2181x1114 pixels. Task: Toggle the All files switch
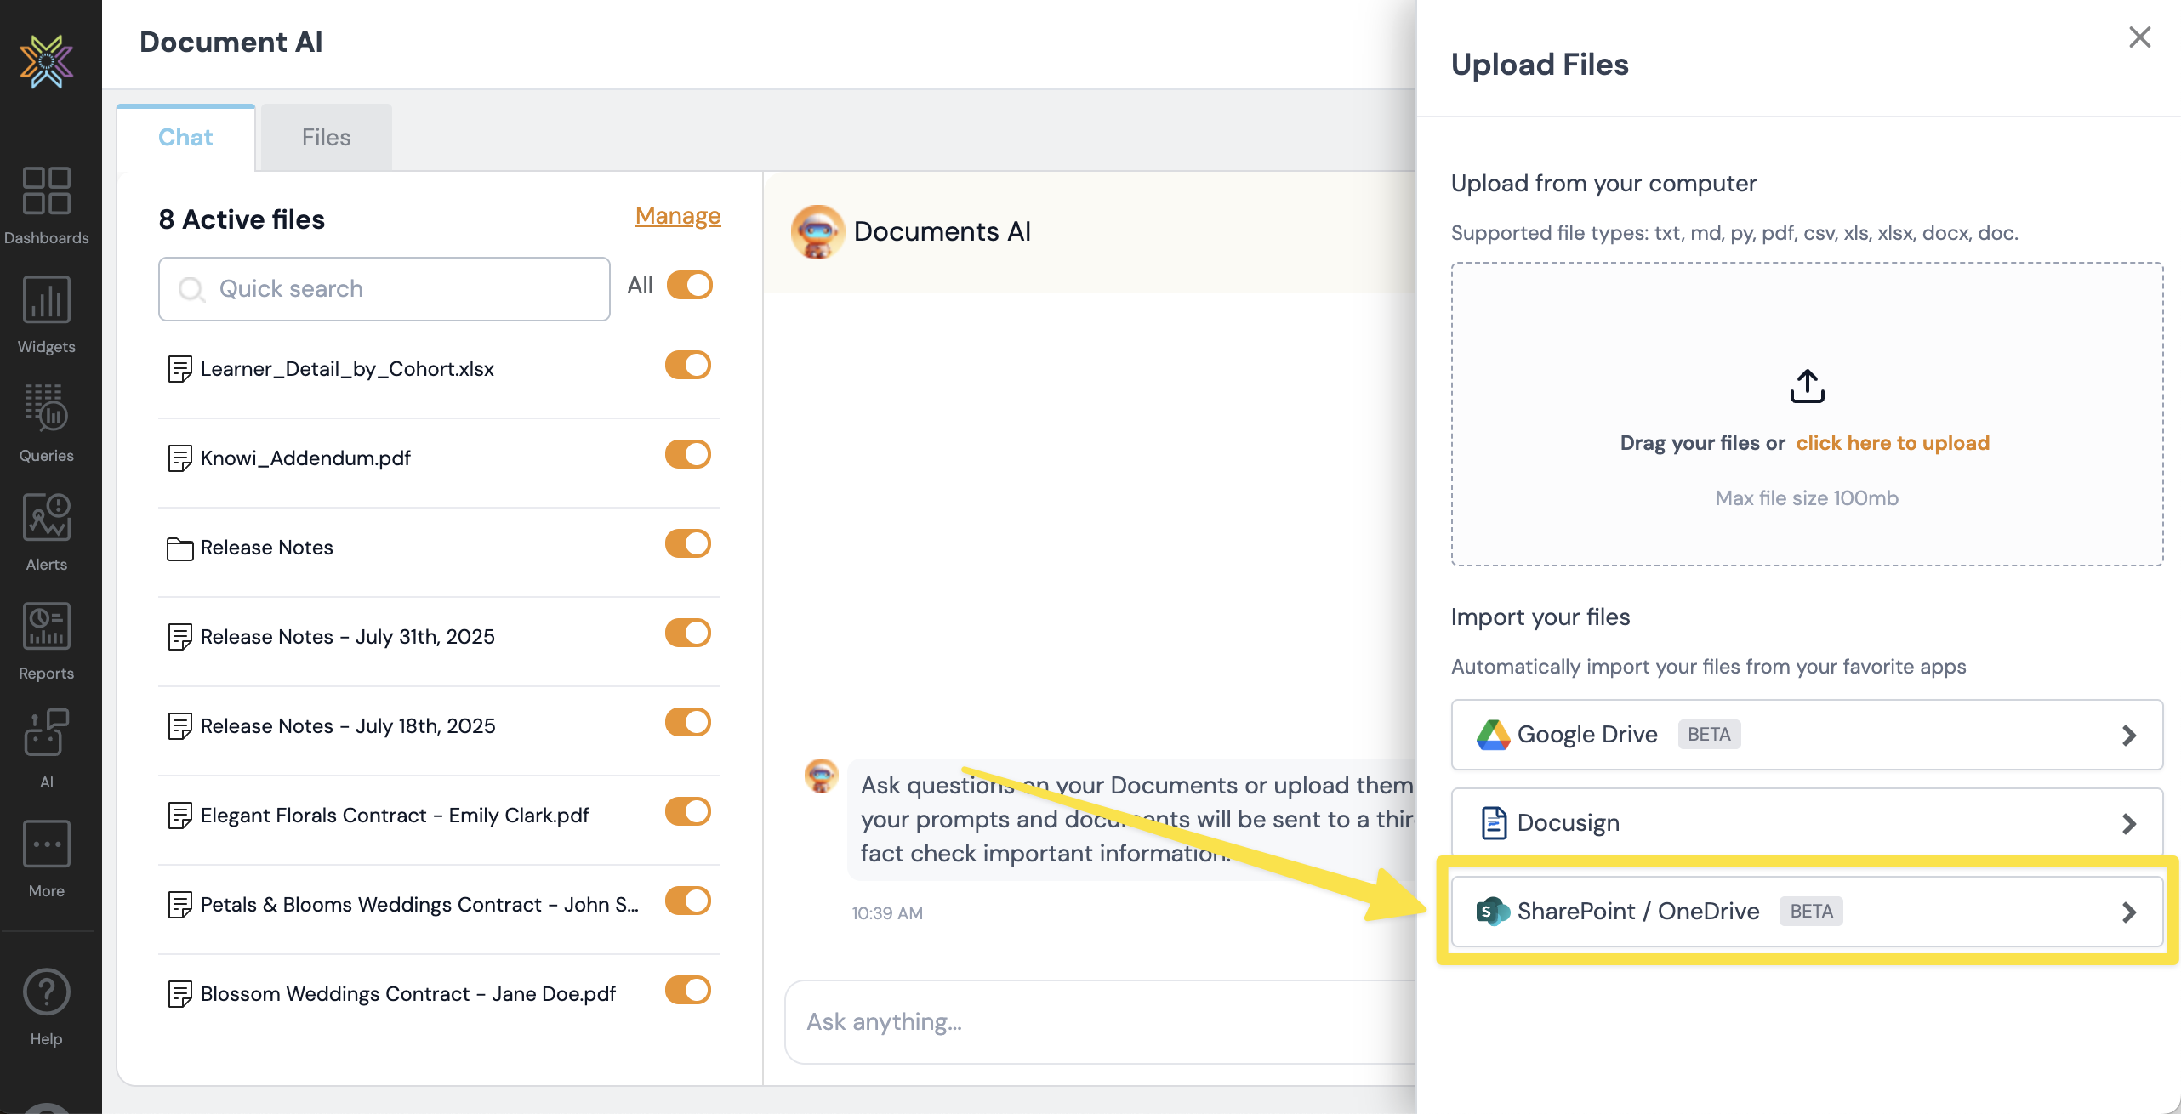click(689, 286)
